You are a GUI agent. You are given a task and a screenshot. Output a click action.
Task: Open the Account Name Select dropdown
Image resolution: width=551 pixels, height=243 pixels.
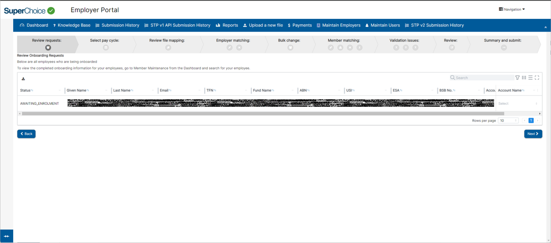pyautogui.click(x=517, y=103)
